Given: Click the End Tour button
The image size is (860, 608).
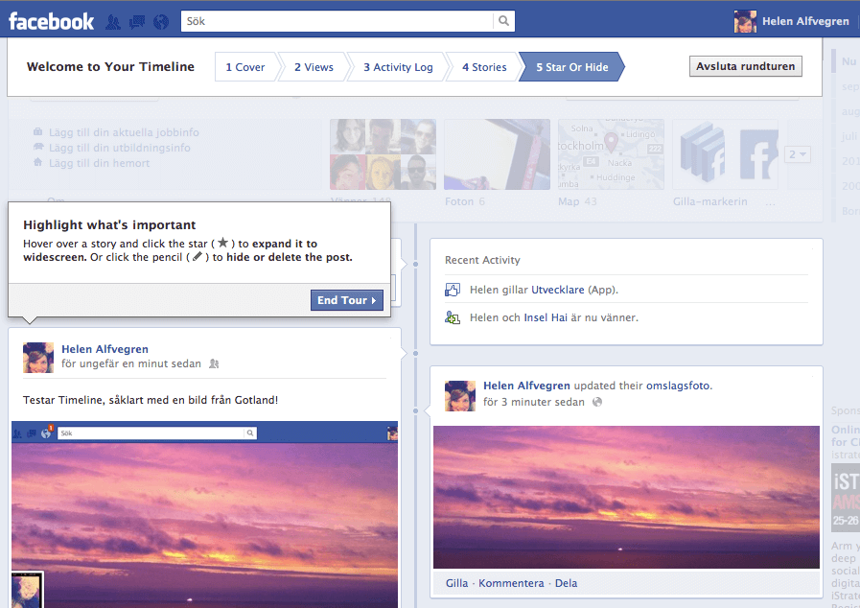Looking at the screenshot, I should [347, 300].
